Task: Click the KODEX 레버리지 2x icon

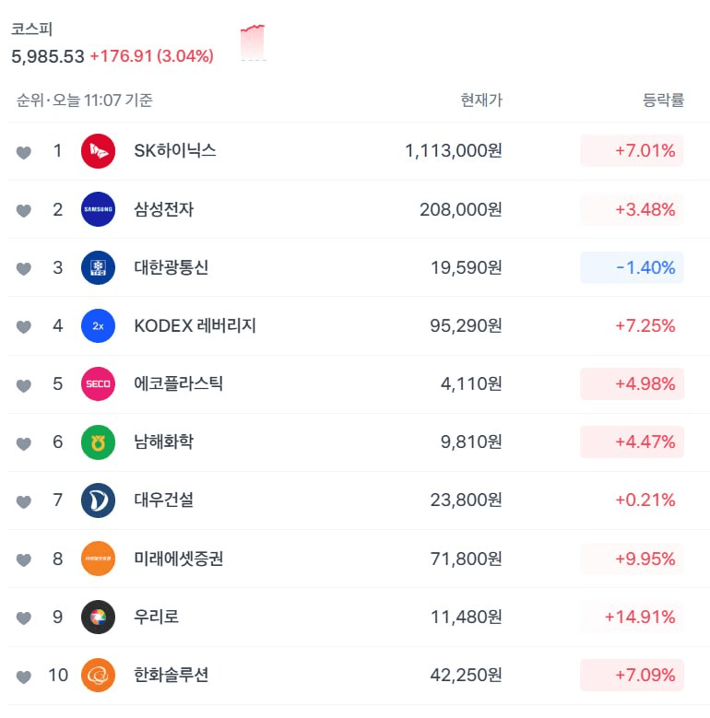Action: point(98,325)
